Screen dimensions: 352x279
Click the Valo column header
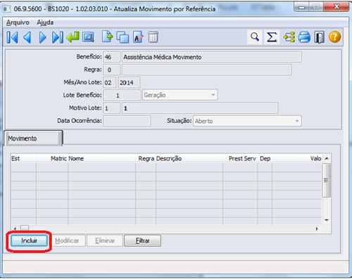[x=297, y=159]
